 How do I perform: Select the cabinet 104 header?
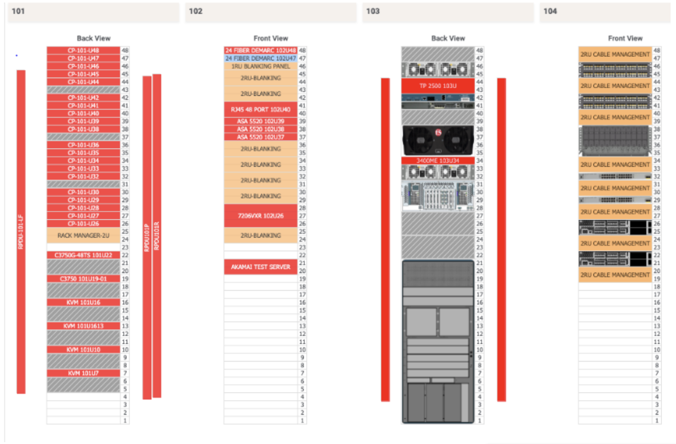coord(605,12)
